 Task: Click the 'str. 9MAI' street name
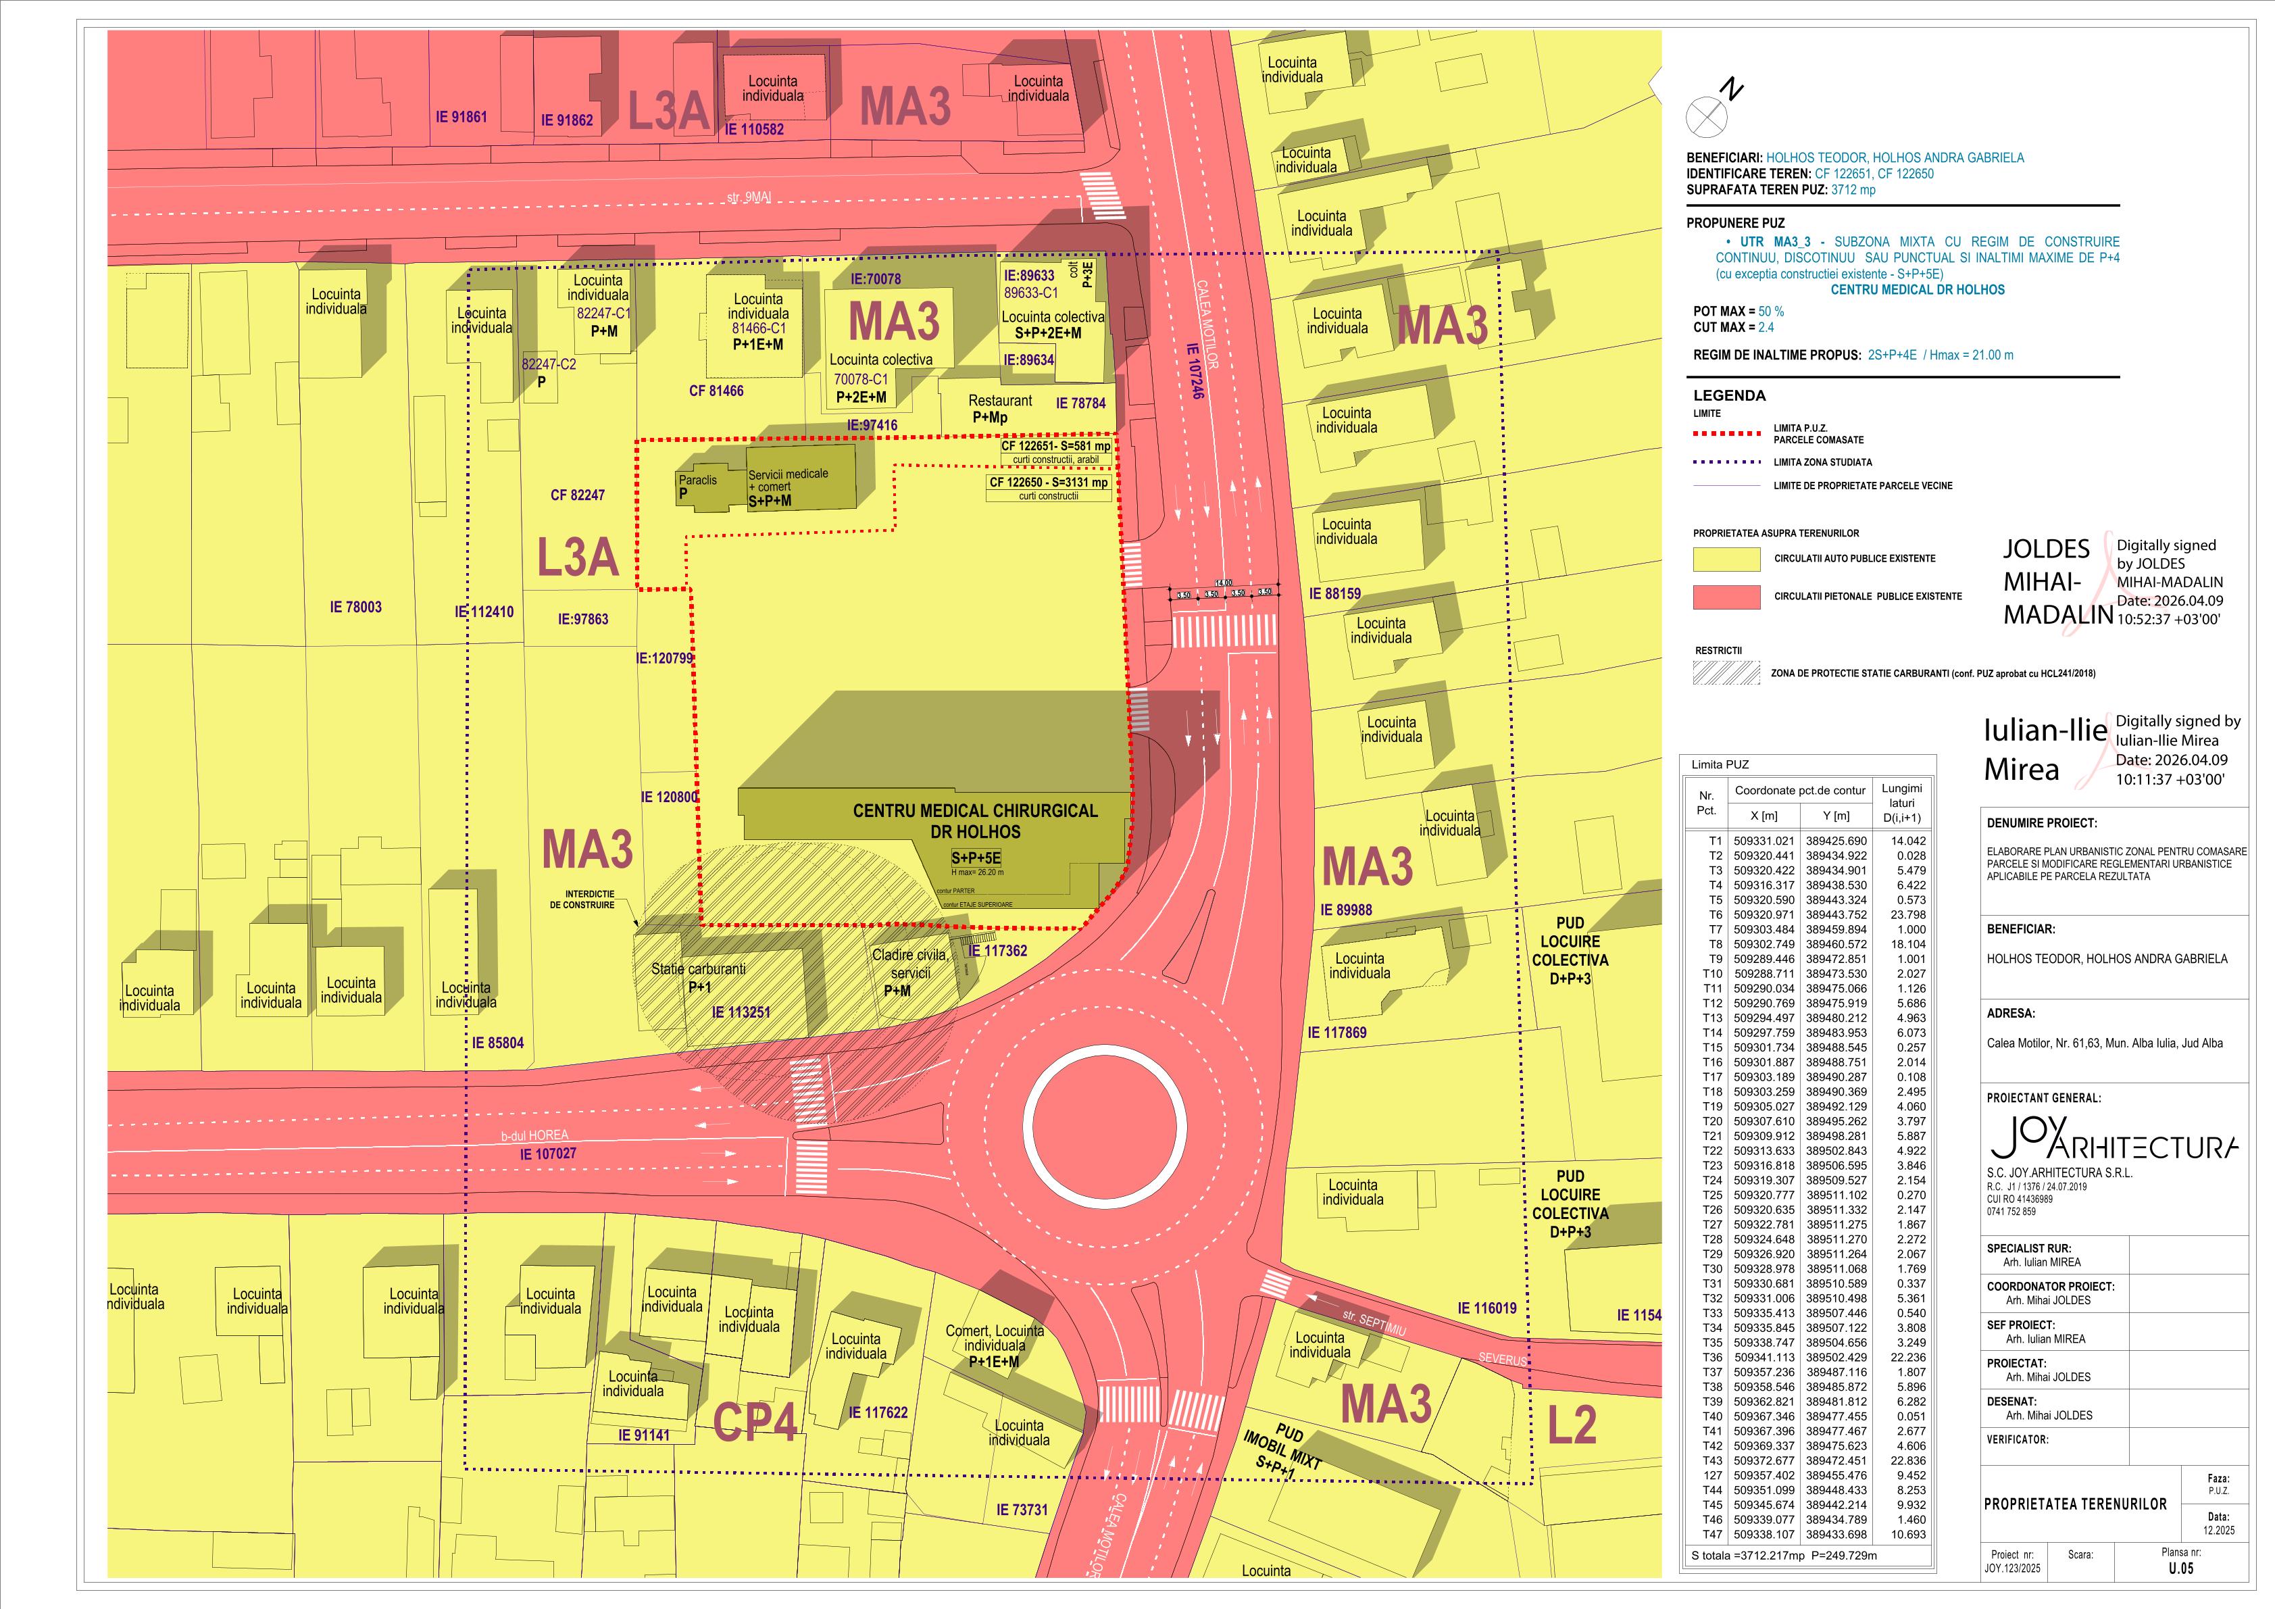748,197
